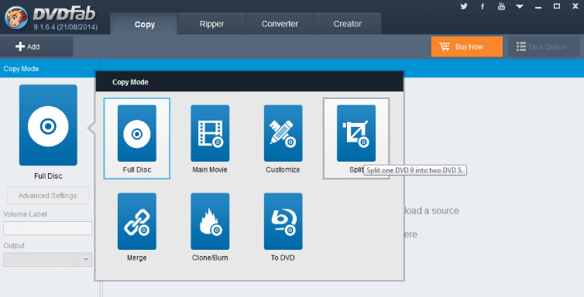Click the Merge label text
The height and width of the screenshot is (297, 584).
pos(136,258)
